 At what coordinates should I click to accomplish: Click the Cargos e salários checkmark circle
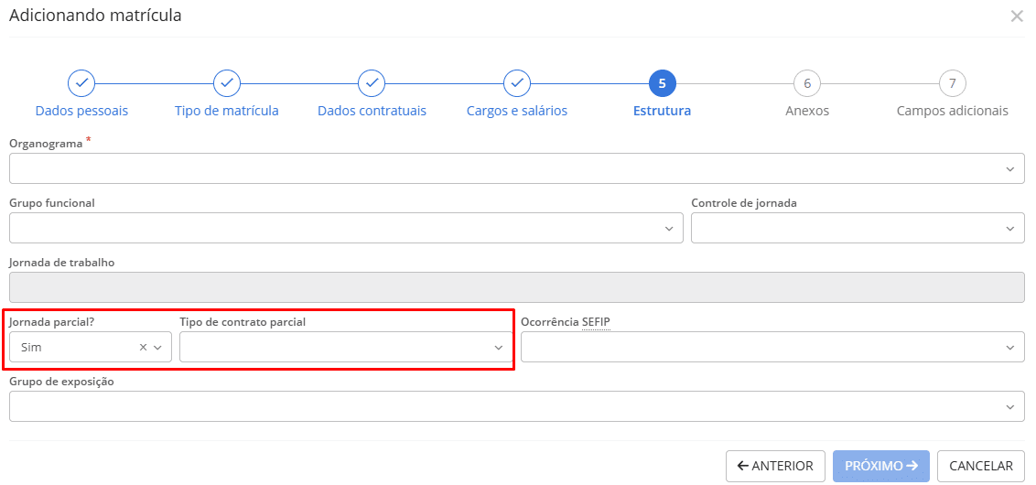point(517,83)
